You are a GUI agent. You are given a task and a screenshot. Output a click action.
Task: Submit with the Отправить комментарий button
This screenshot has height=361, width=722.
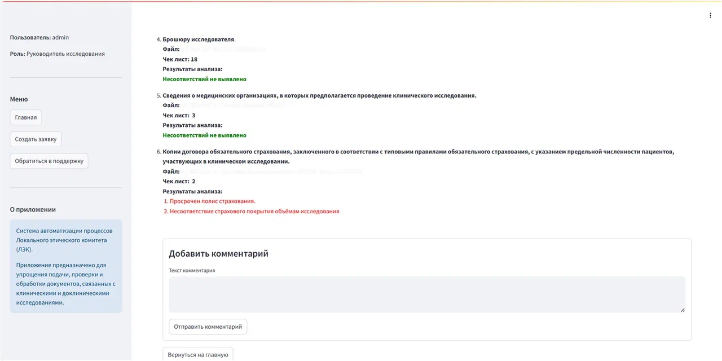point(208,327)
